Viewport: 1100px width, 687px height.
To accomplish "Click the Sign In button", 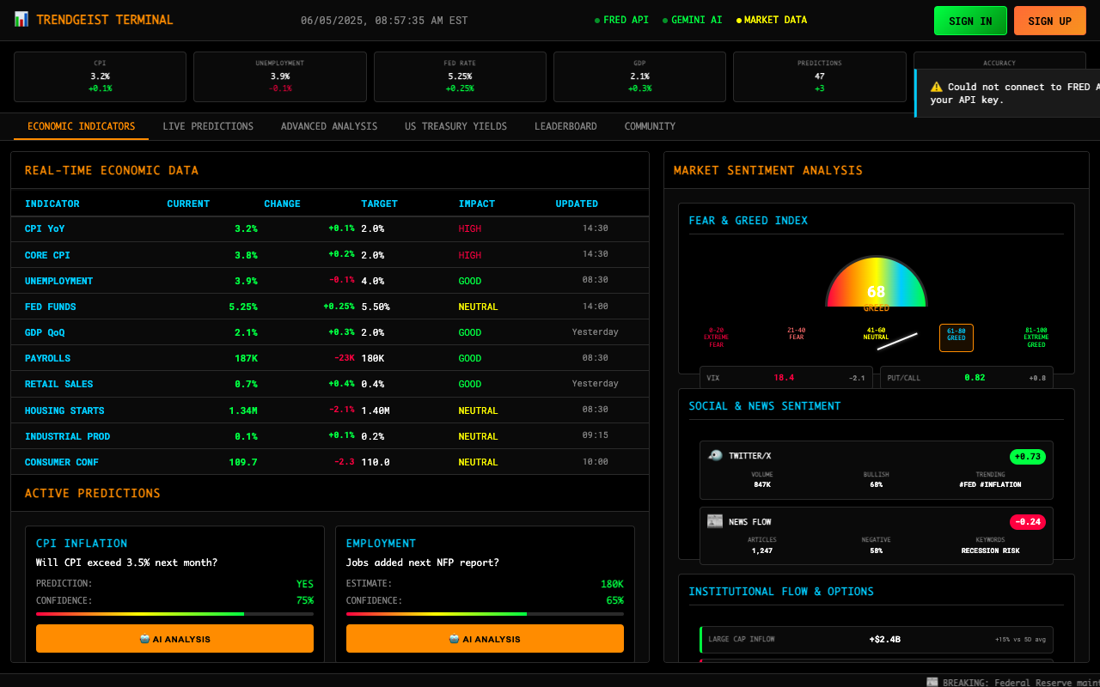I will pos(970,21).
